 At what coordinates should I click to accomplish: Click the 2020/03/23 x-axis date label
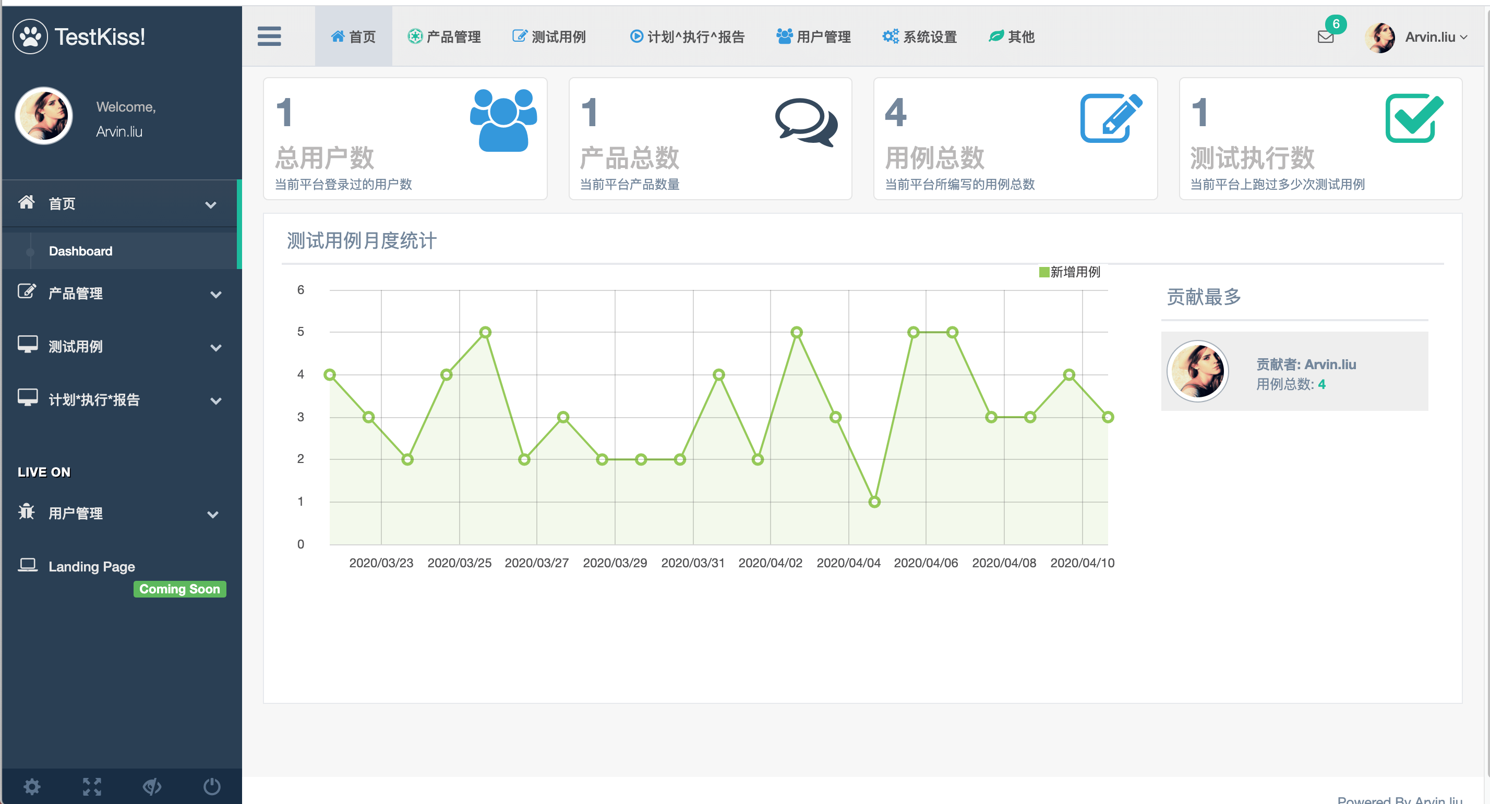(381, 563)
